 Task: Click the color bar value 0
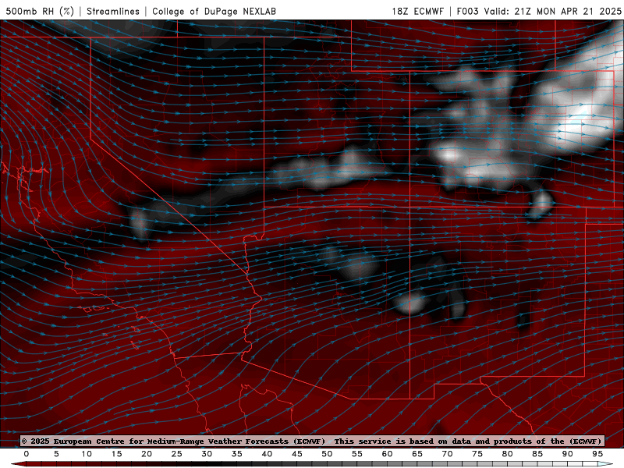(x=27, y=454)
